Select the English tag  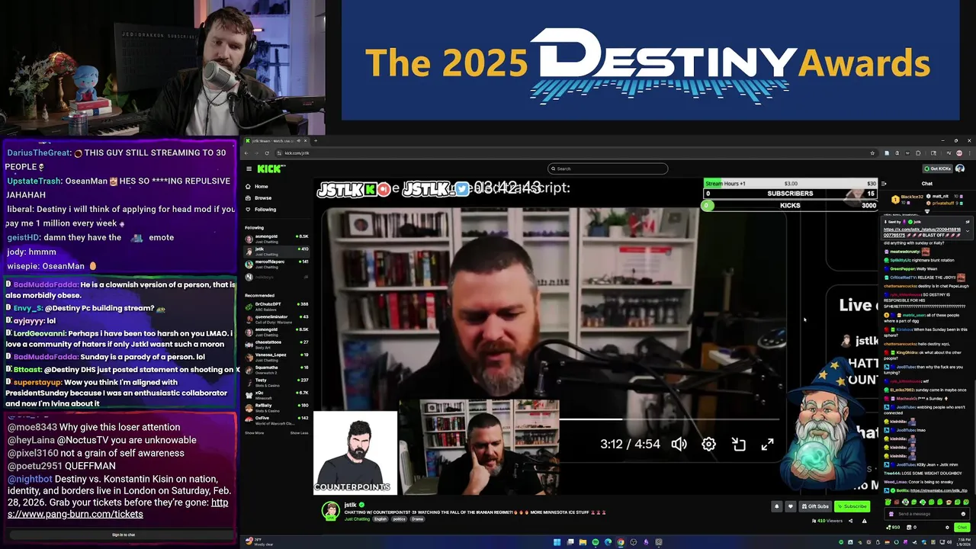[x=380, y=519]
